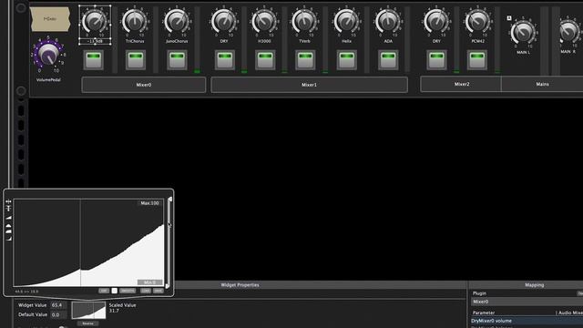The image size is (583, 328).
Task: Click the ADA knob
Action: 388,22
